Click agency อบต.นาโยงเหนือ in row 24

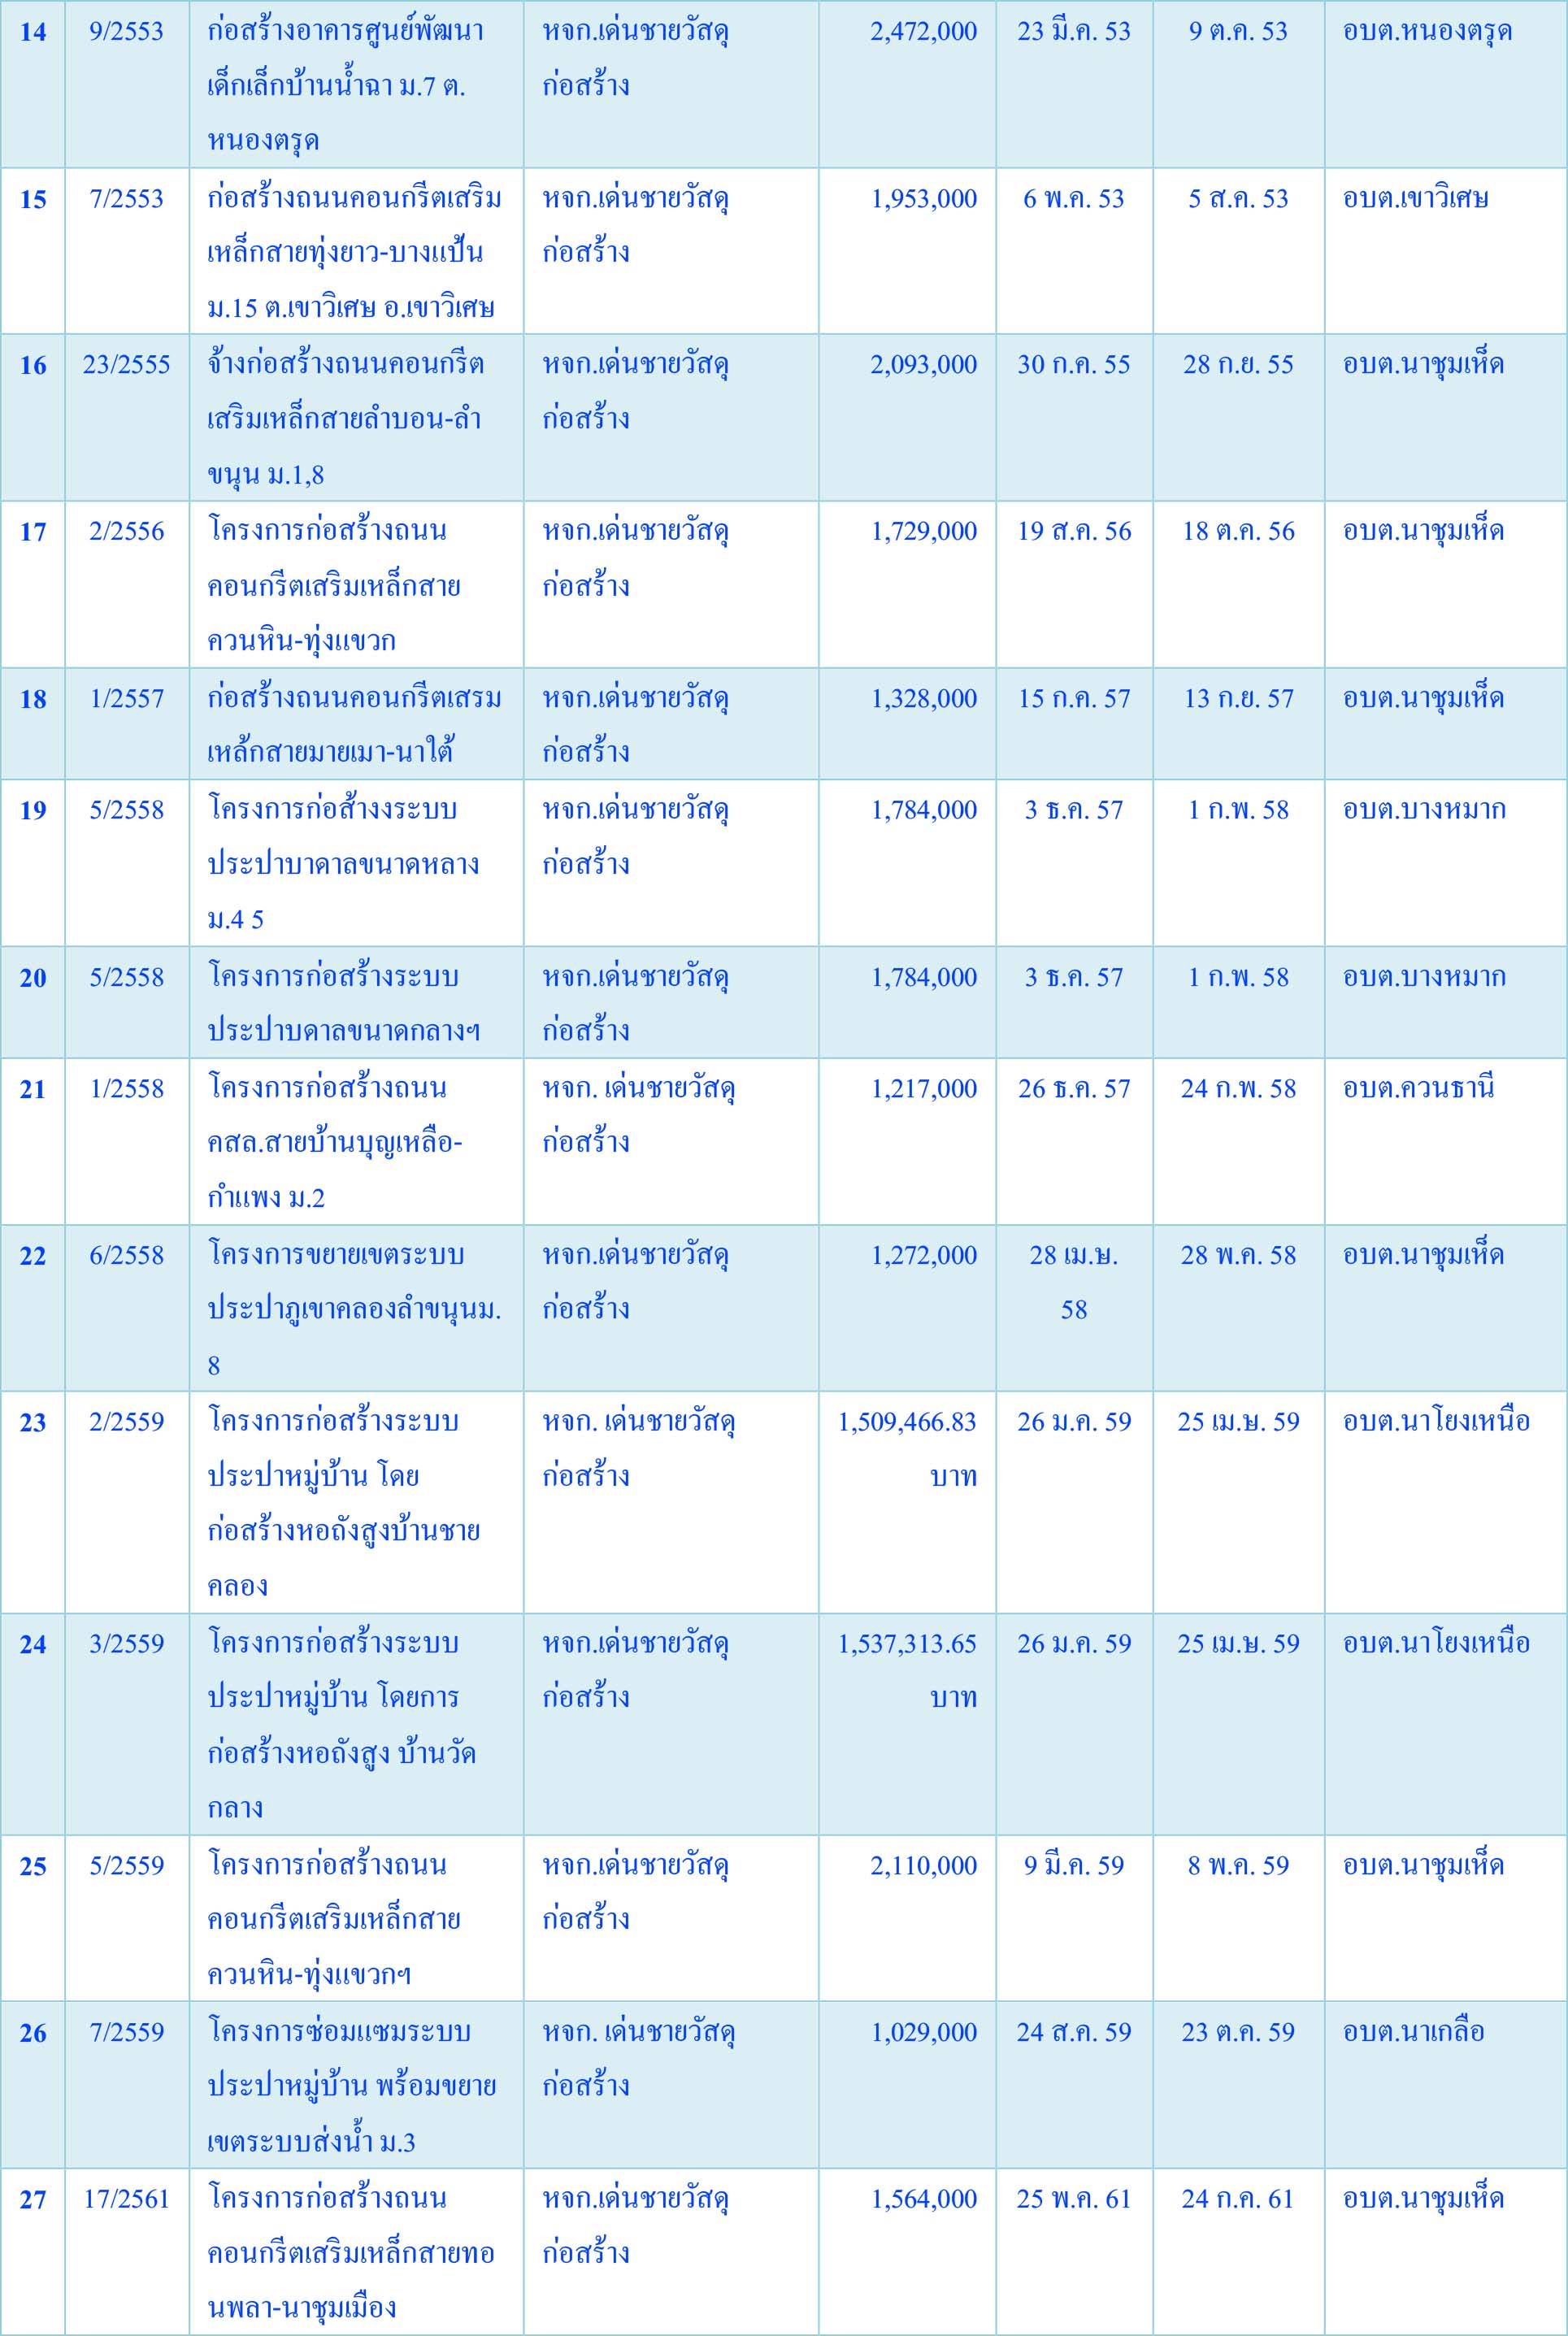pos(1436,1644)
